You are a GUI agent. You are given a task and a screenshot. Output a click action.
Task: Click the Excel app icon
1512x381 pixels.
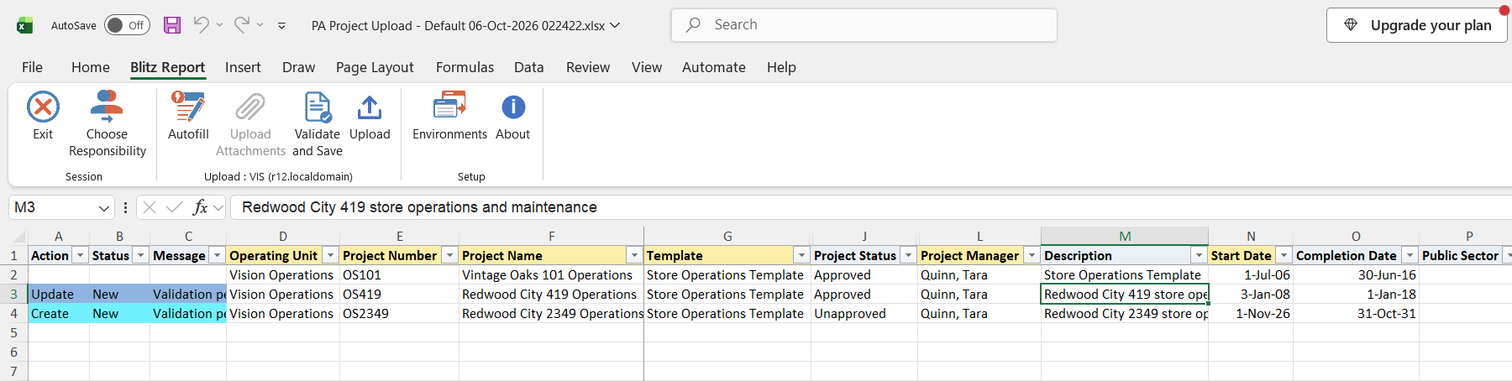click(x=24, y=25)
